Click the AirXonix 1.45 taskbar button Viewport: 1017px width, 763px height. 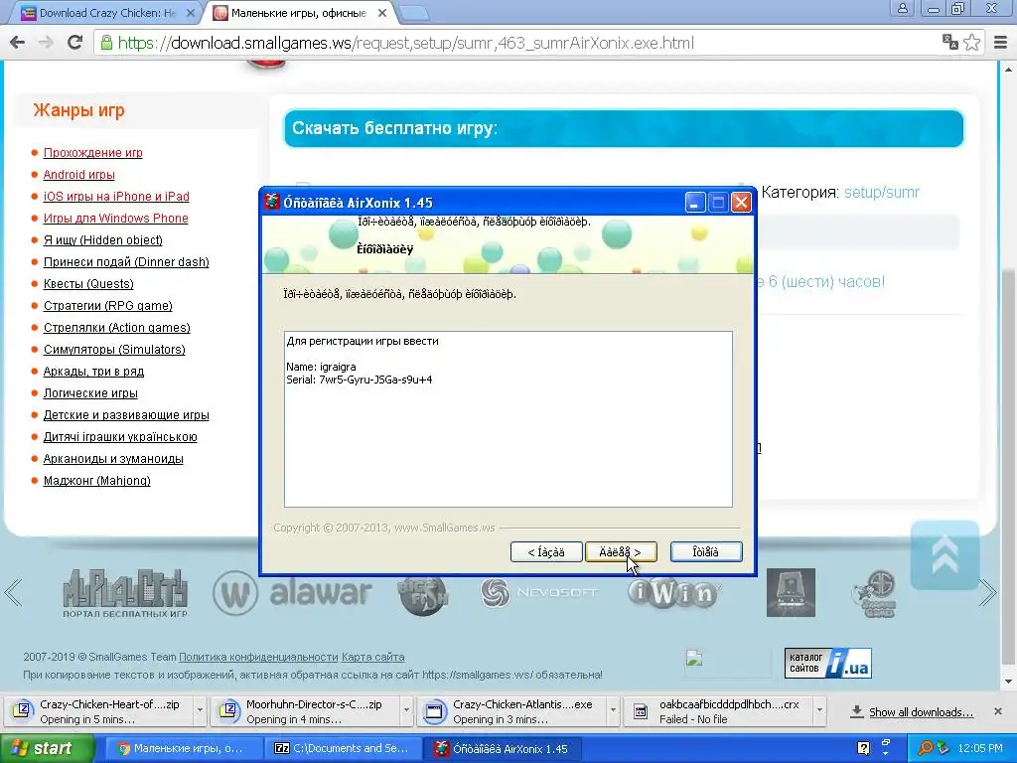502,749
